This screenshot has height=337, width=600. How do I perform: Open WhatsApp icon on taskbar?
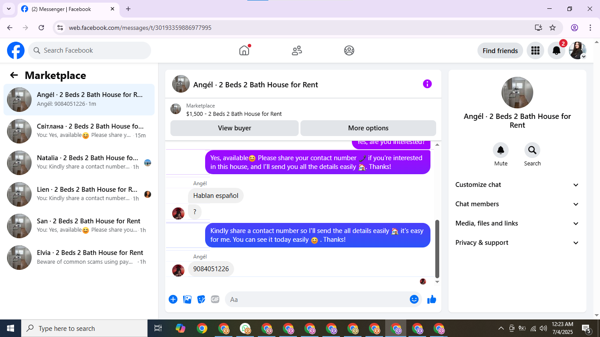coord(245,328)
